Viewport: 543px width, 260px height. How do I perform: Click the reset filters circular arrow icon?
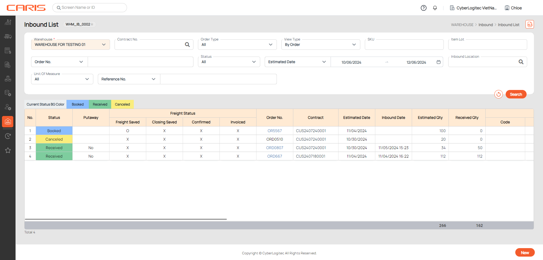(x=498, y=94)
